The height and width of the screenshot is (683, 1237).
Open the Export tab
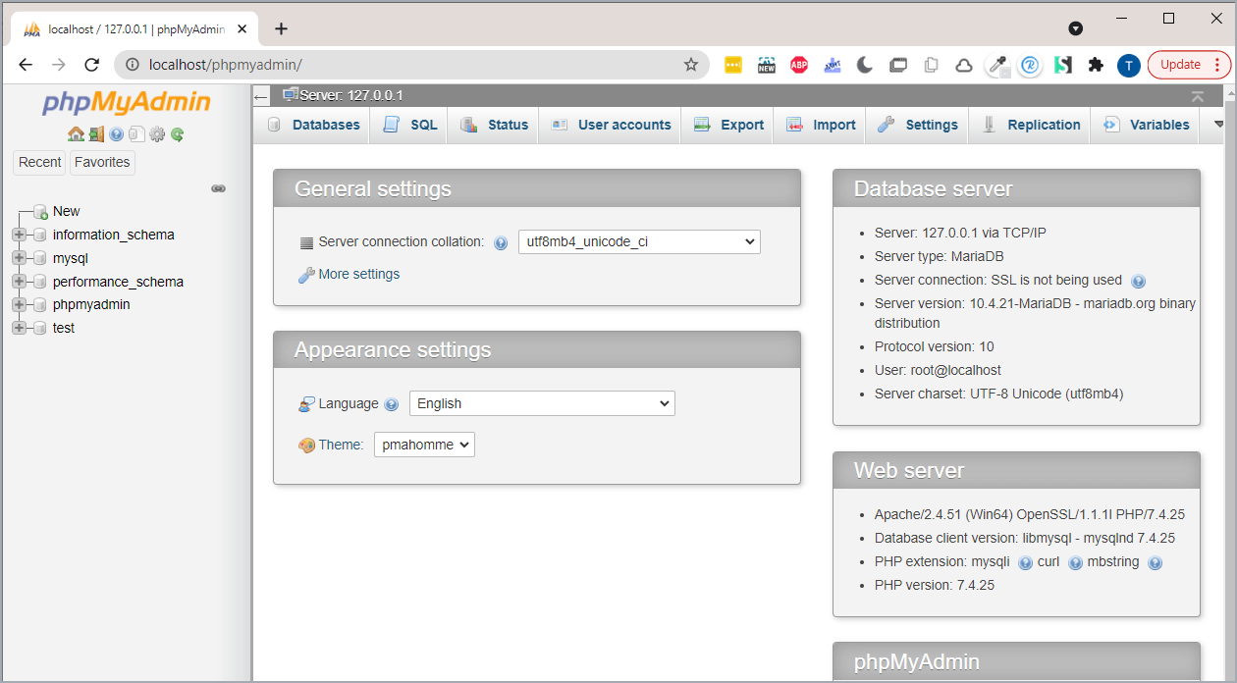pos(728,125)
